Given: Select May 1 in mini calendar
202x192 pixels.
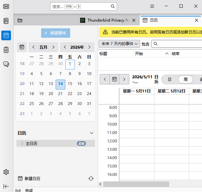Looking at the screenshot, I should click(70, 64).
